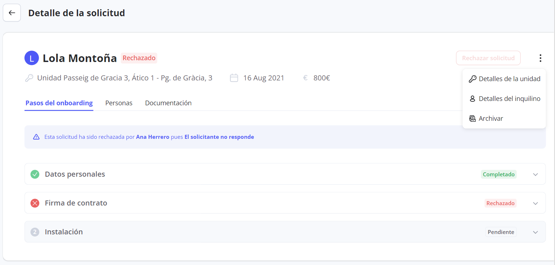Click the back arrow button
Viewport: 555px width, 265px height.
(x=12, y=13)
